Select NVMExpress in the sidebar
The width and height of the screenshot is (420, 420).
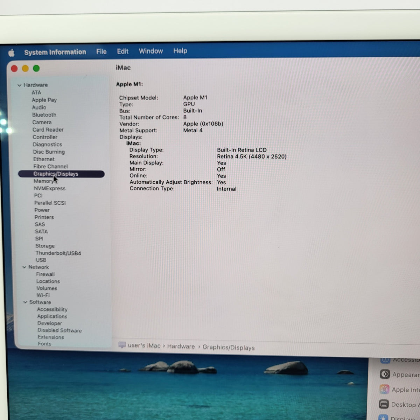click(50, 188)
